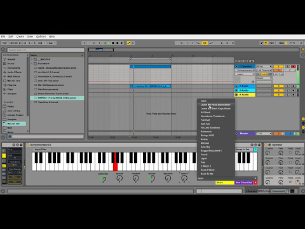Toggle the yellow loop switch
The image size is (305, 229).
[205, 43]
